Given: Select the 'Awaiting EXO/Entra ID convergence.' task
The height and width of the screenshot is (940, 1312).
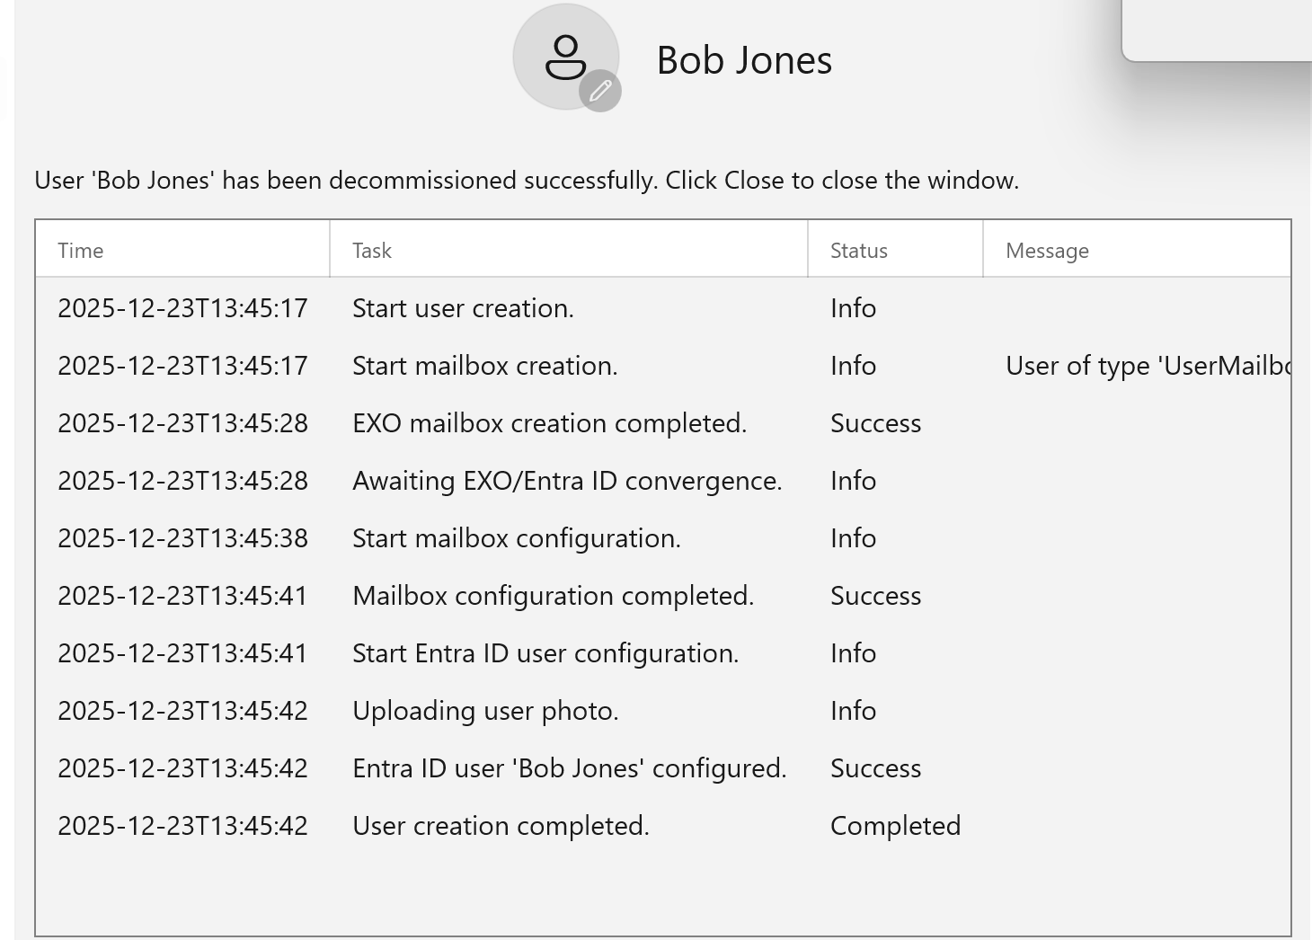Looking at the screenshot, I should point(567,481).
